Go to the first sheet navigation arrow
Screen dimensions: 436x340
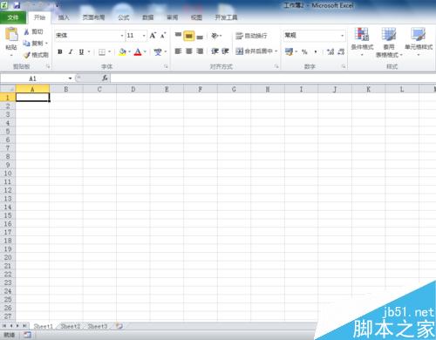[4, 326]
